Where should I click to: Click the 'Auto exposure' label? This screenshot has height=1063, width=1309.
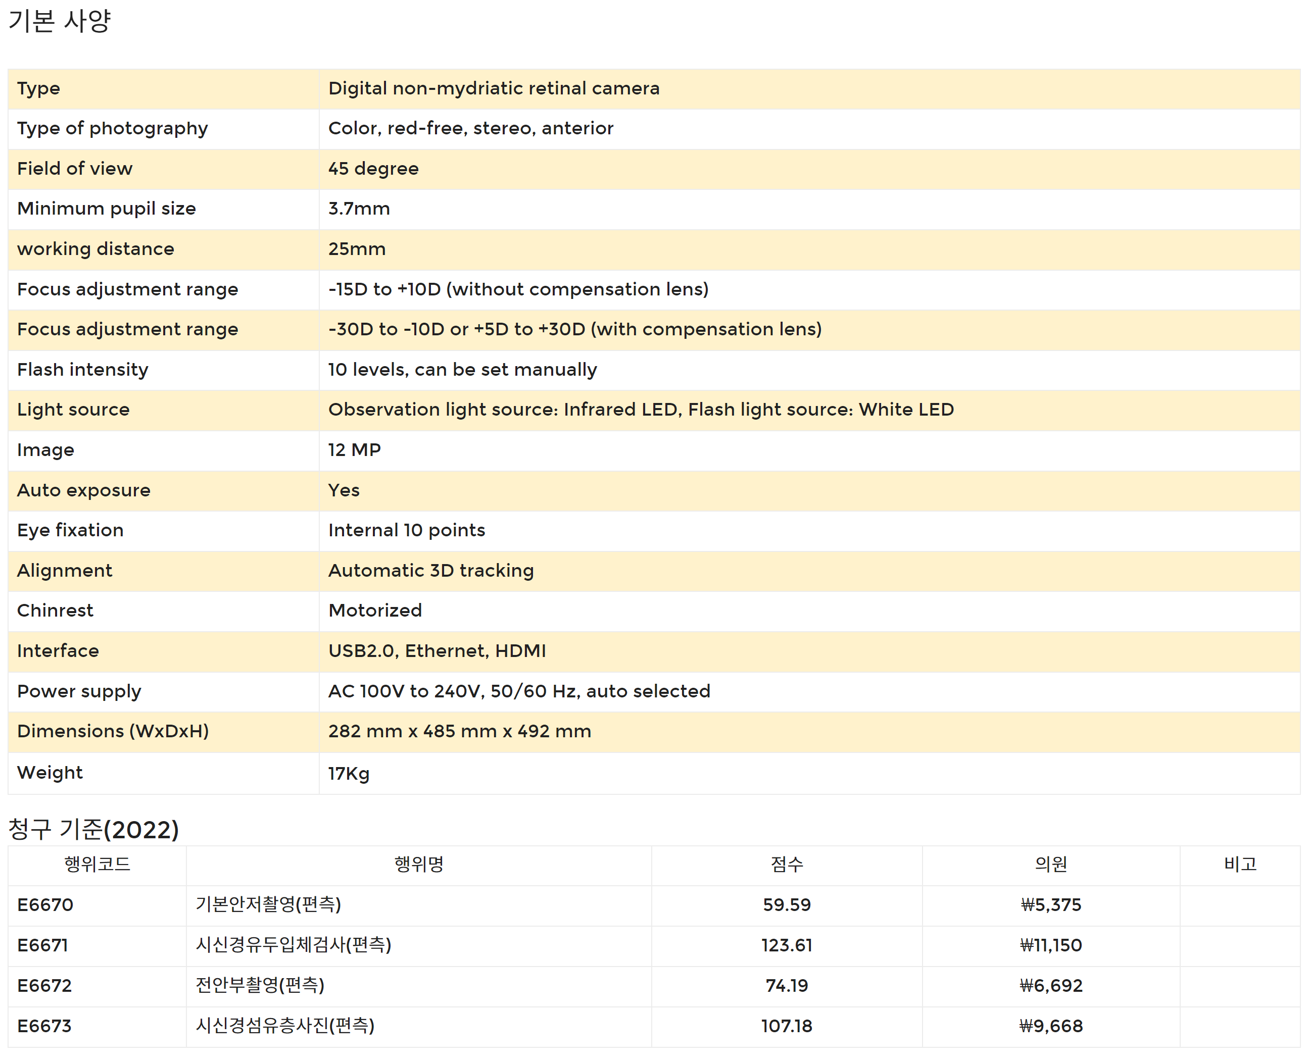coord(84,490)
